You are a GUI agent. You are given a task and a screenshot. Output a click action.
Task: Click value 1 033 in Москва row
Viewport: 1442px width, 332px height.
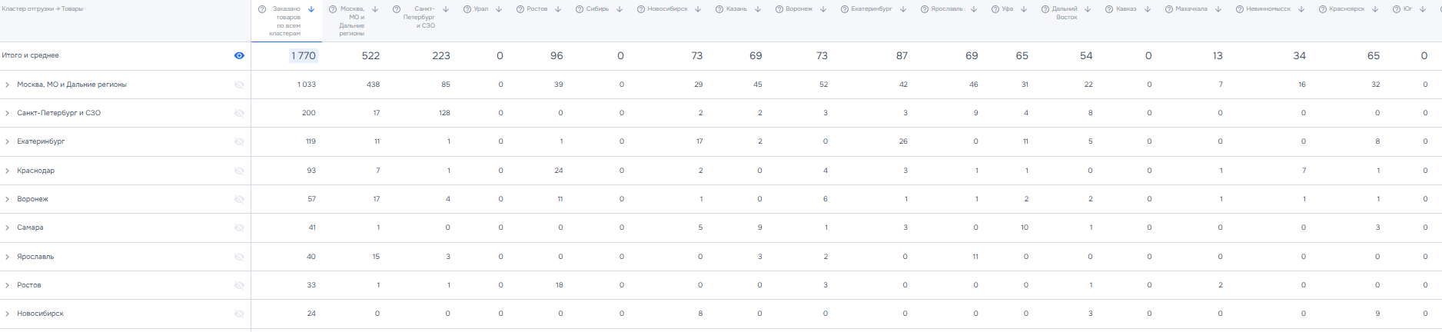tap(307, 85)
